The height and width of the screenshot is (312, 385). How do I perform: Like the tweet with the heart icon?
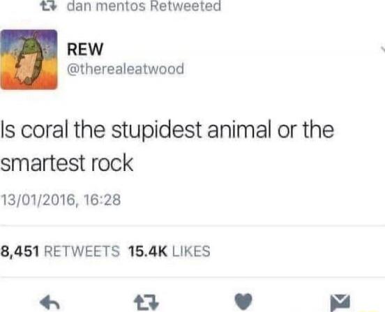pos(243,302)
